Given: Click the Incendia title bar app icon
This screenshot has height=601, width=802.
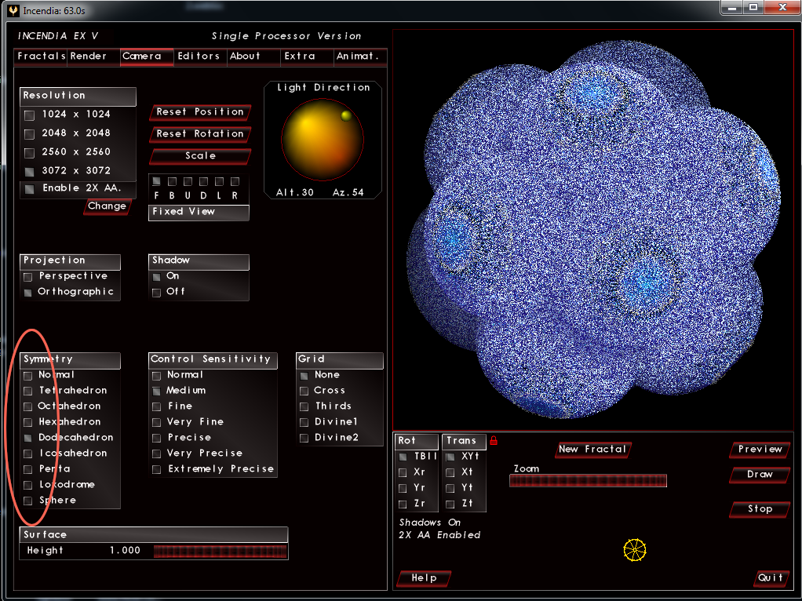Looking at the screenshot, I should (x=13, y=10).
